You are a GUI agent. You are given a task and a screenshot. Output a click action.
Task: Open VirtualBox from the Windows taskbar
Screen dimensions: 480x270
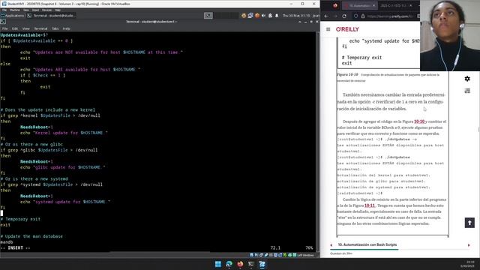262,264
